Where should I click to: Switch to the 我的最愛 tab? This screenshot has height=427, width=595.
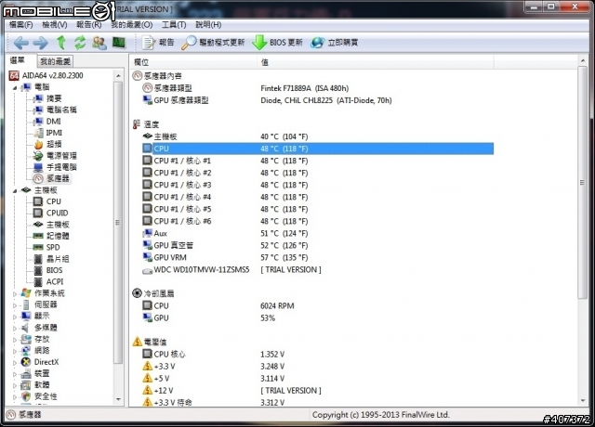(56, 61)
